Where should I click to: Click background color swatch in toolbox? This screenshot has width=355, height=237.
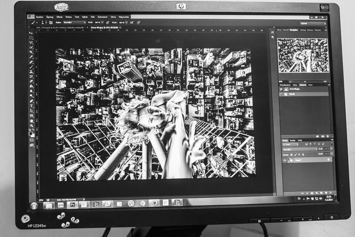click(x=33, y=135)
